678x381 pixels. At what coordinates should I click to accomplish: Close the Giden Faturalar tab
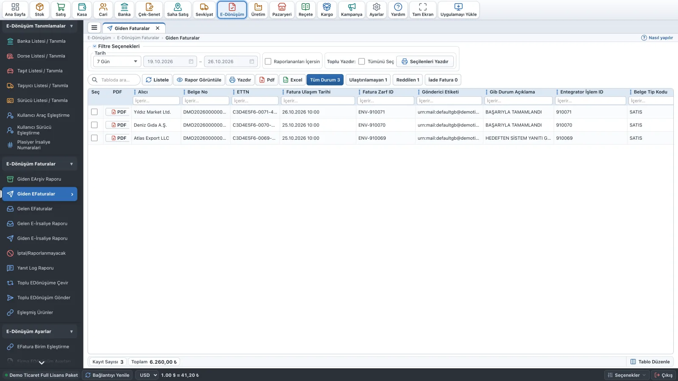point(158,28)
